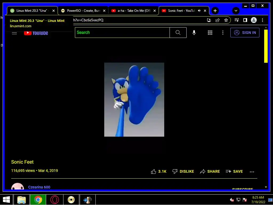Open PowerISO disc icon in taskbar
Viewport: 273px width, 205px height.
click(x=71, y=200)
